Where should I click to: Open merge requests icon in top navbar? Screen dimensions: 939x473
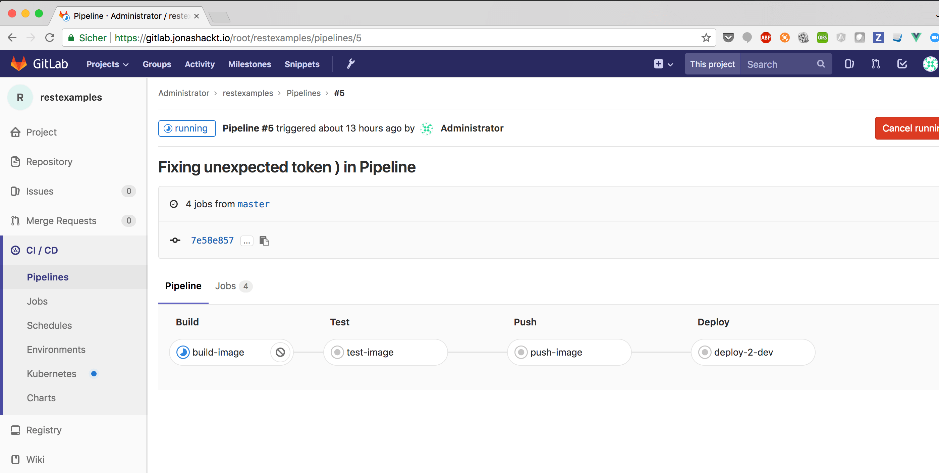pos(876,64)
